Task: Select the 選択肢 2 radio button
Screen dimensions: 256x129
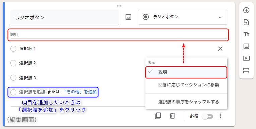Action: click(x=13, y=63)
